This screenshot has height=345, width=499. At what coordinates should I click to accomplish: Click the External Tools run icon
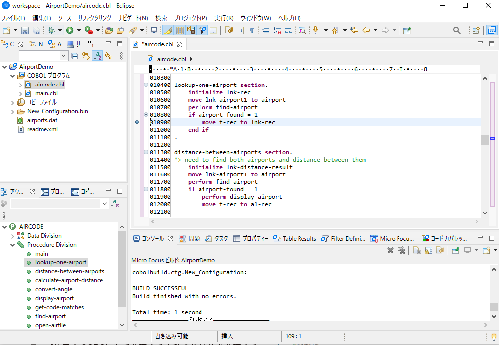(89, 30)
